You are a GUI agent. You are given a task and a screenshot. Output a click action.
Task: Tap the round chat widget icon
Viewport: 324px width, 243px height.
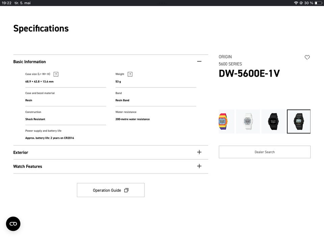pyautogui.click(x=13, y=224)
